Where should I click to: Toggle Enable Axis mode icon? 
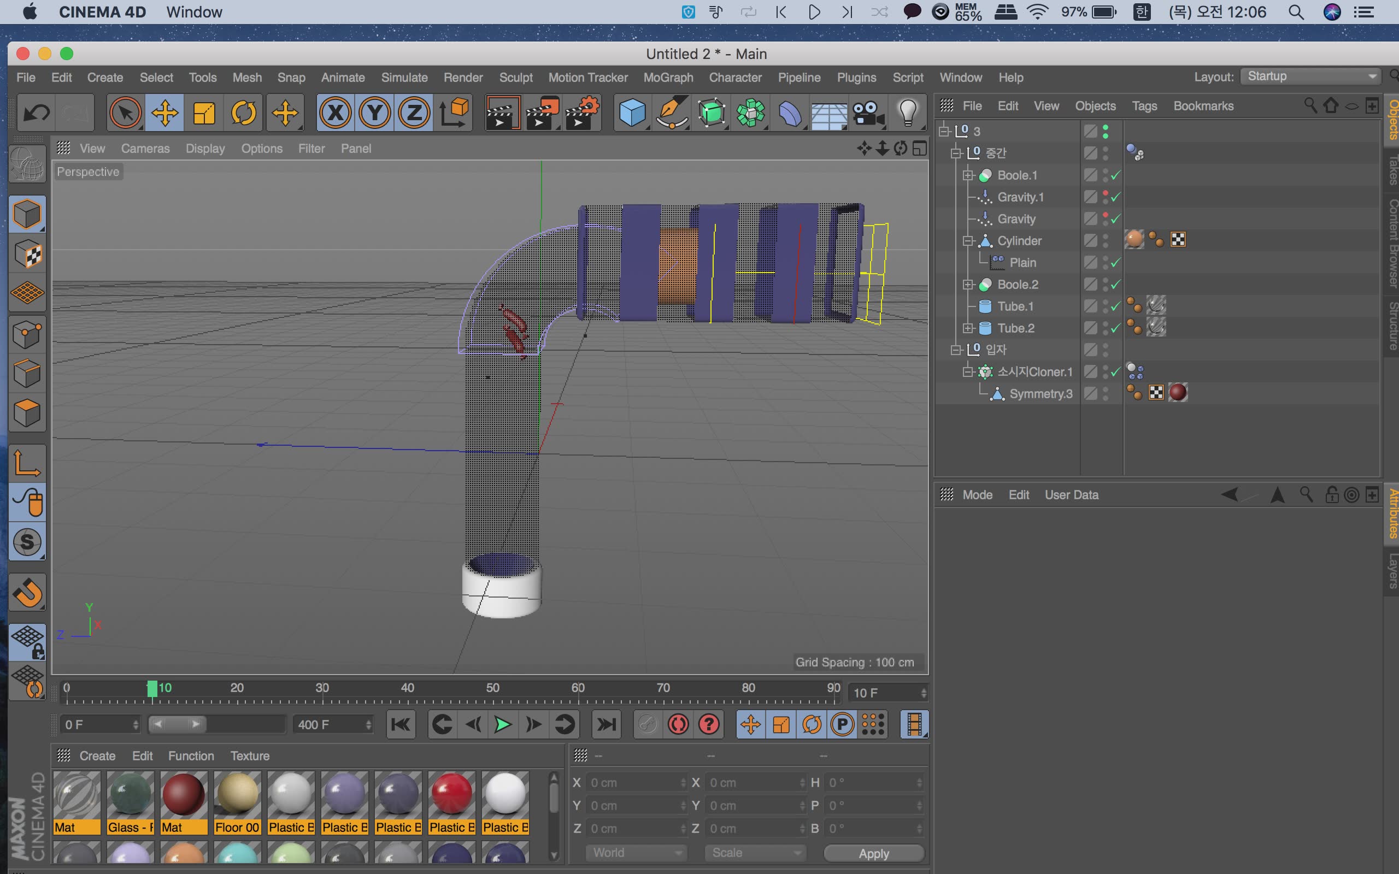point(27,463)
